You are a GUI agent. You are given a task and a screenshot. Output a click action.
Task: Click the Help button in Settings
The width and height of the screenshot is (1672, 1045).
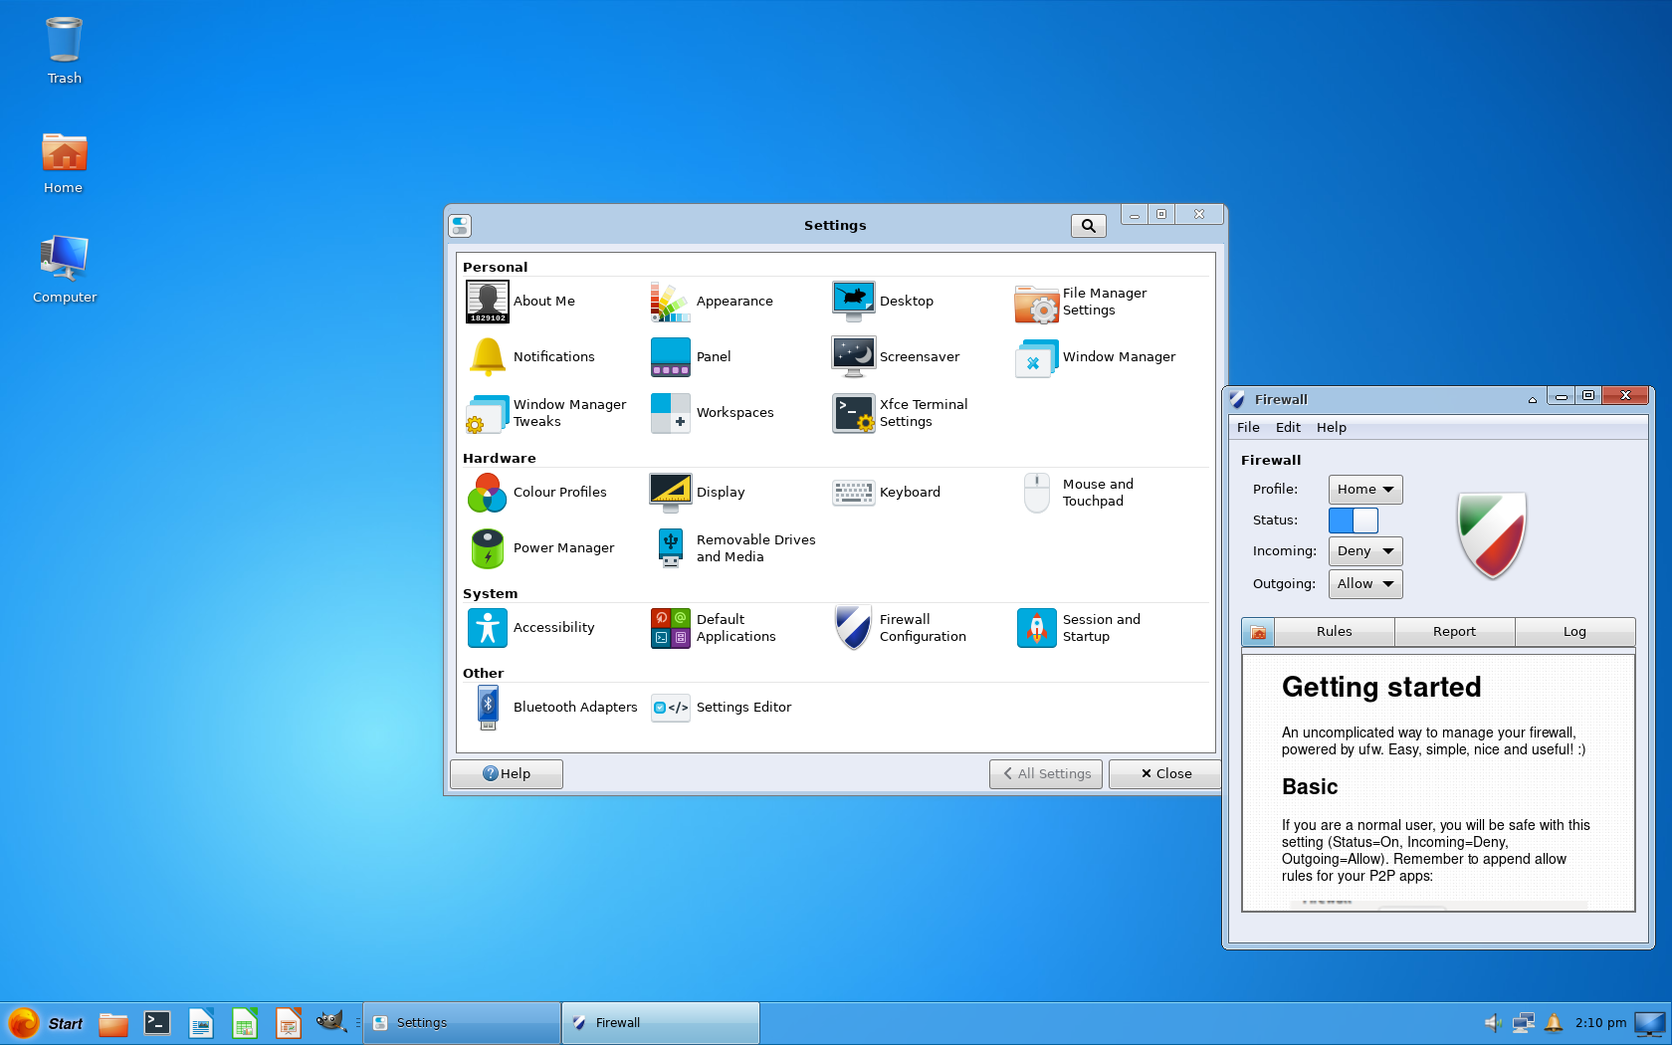click(507, 774)
